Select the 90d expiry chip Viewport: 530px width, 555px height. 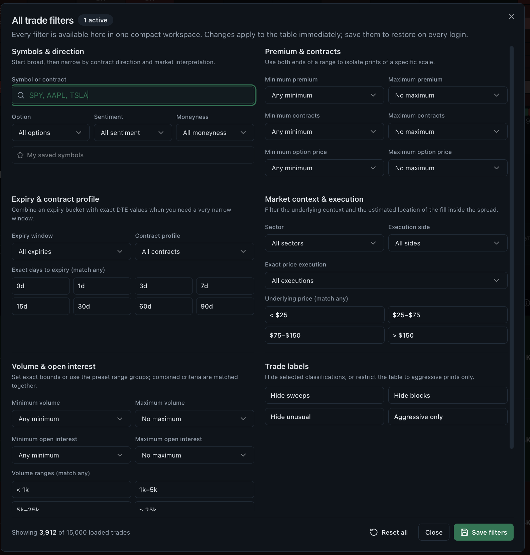(225, 306)
